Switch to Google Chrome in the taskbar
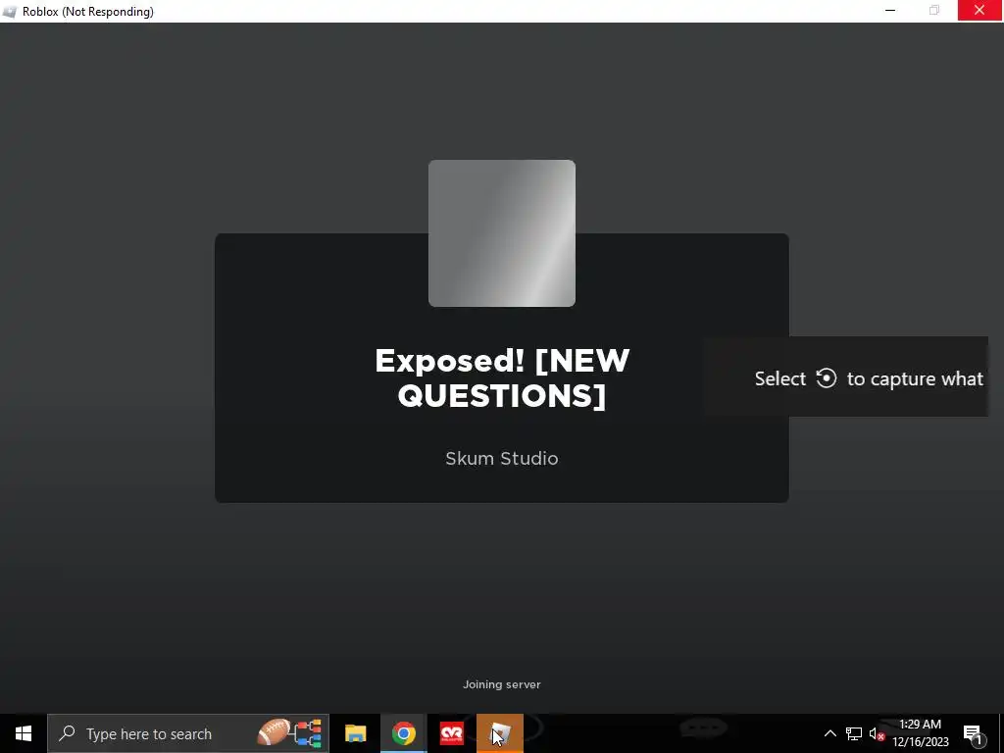This screenshot has width=1004, height=753. (403, 733)
